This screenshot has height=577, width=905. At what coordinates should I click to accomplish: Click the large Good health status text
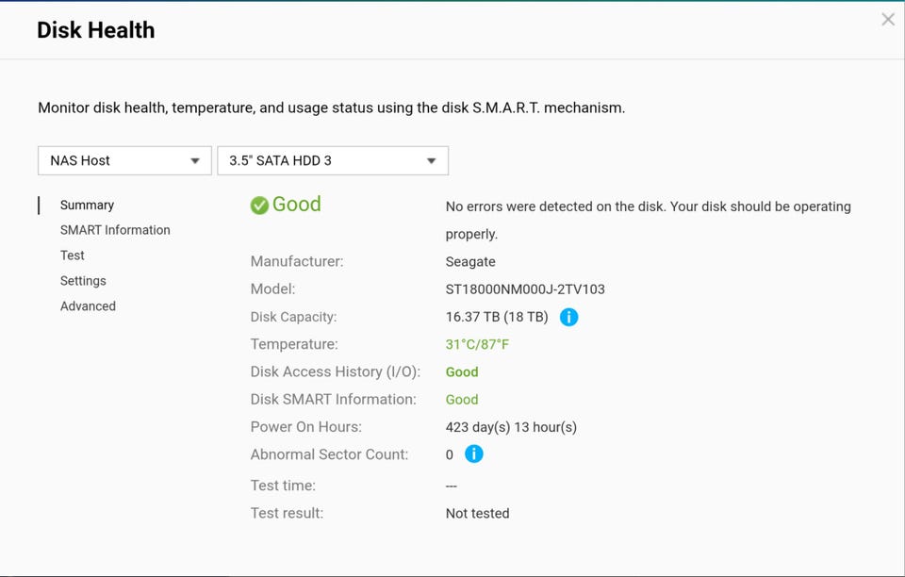pyautogui.click(x=297, y=205)
